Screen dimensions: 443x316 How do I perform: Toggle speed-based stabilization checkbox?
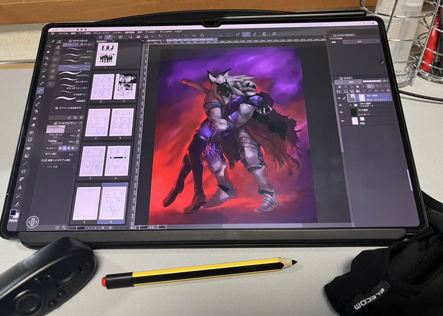(x=44, y=160)
